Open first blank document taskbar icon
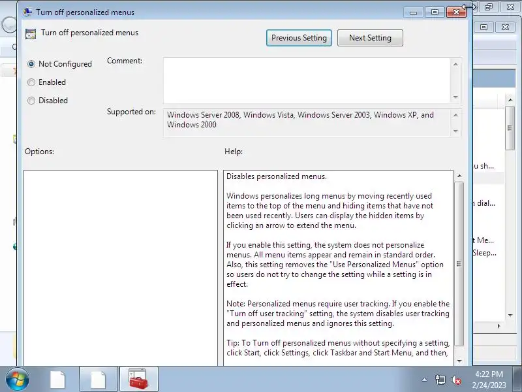Screen dimensions: 522x392 [57, 380]
